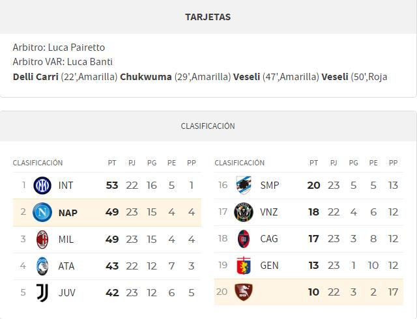The width and height of the screenshot is (417, 319).
Task: Click the Napoli club logo
Action: 42,212
